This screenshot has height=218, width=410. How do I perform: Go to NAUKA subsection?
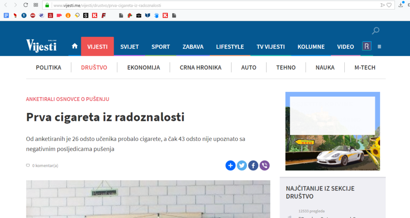[325, 67]
